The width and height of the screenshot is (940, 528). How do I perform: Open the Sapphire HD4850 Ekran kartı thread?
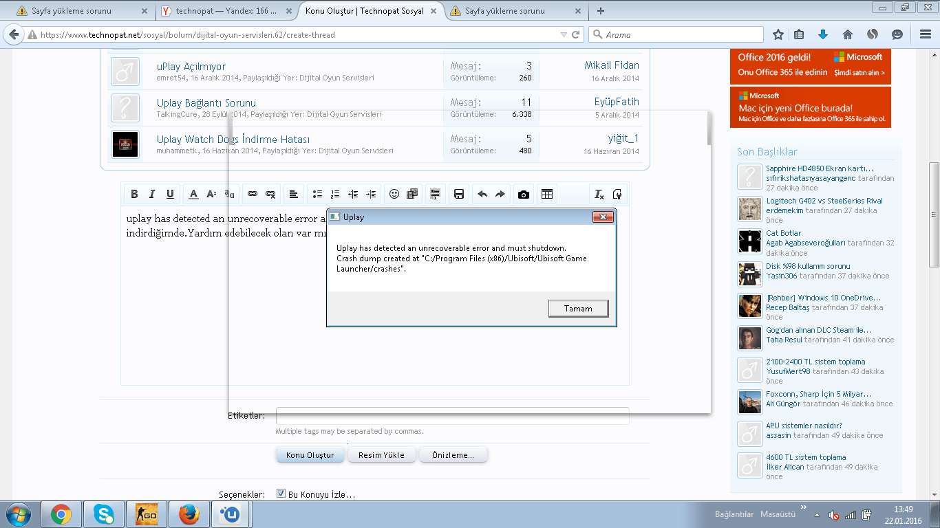point(820,168)
